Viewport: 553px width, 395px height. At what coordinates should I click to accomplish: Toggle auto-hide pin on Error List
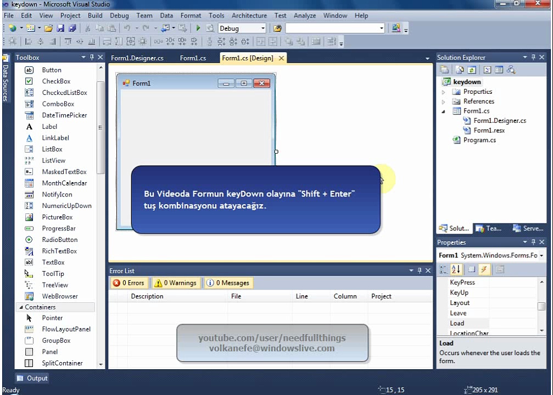point(420,270)
